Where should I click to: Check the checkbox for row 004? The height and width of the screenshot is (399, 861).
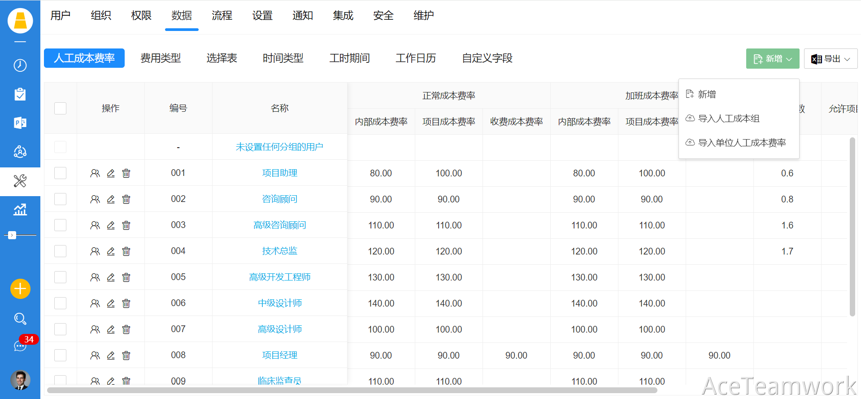click(x=60, y=251)
